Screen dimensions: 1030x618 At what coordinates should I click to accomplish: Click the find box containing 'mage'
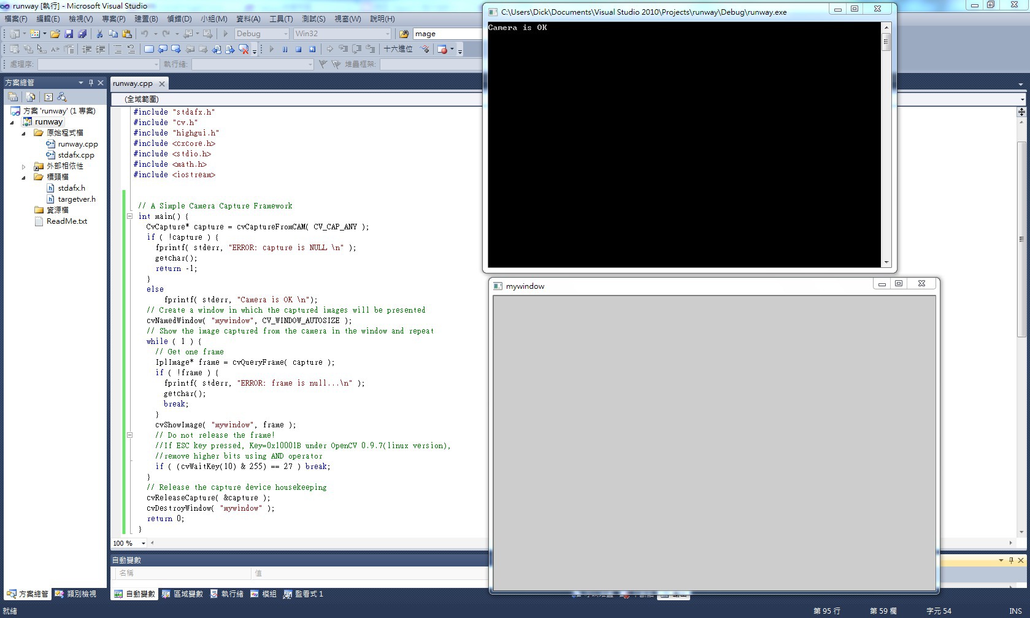click(x=447, y=34)
